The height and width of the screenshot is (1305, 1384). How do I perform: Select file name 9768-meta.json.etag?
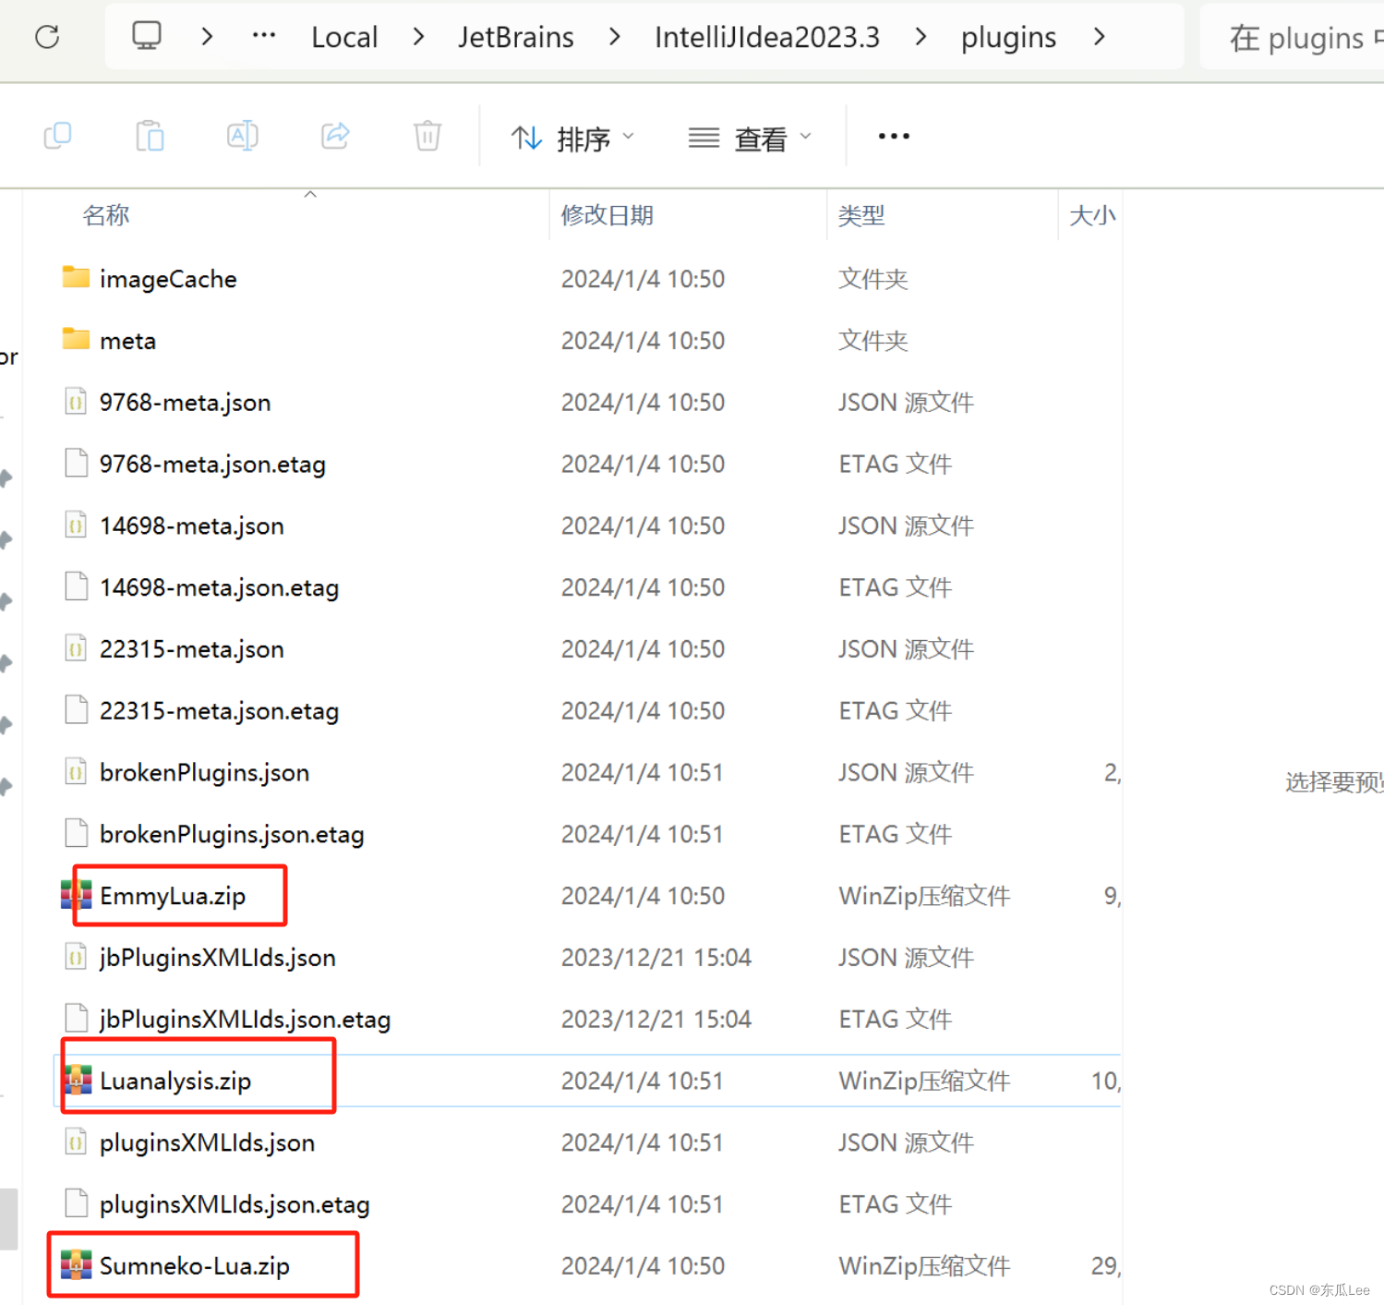212,465
